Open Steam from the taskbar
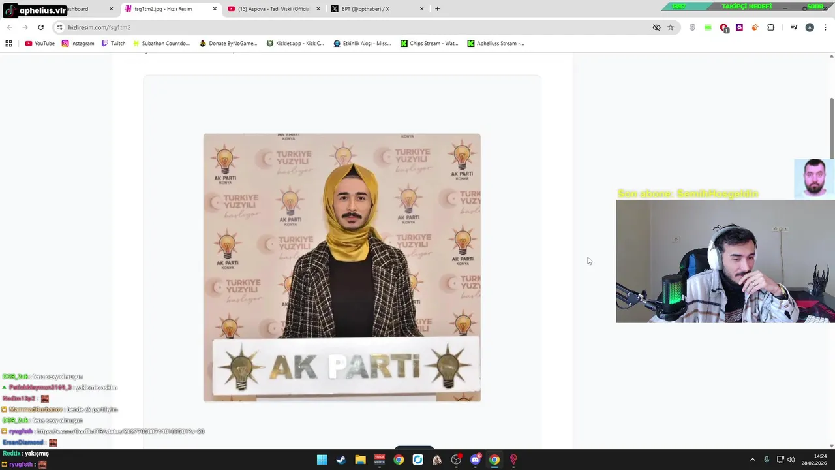835x470 pixels. click(x=341, y=460)
